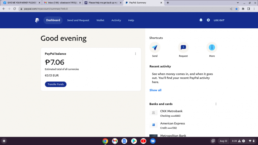Open the Wallet menu item
Viewport: 258px width, 145px height.
click(100, 20)
